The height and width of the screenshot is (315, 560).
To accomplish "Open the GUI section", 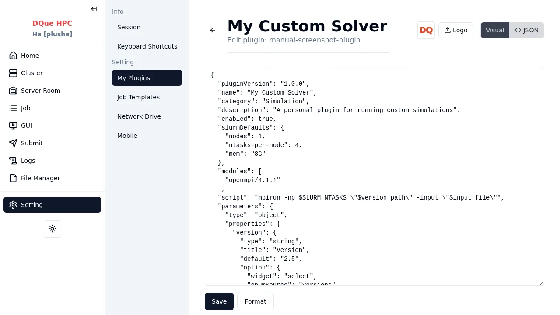I will (26, 126).
